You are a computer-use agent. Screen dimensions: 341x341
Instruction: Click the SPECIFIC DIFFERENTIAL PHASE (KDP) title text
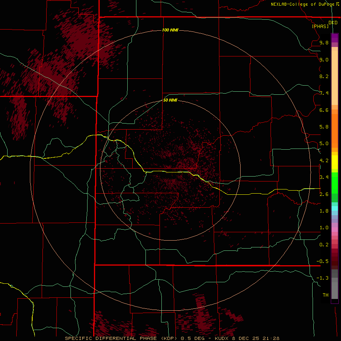[x=121, y=338]
